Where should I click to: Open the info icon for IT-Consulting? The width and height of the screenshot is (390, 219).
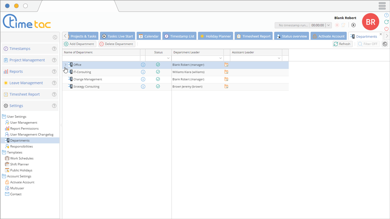[x=143, y=72]
